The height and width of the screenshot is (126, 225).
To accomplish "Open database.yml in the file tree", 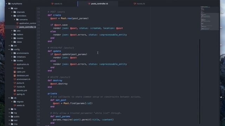I will (x=22, y=76).
